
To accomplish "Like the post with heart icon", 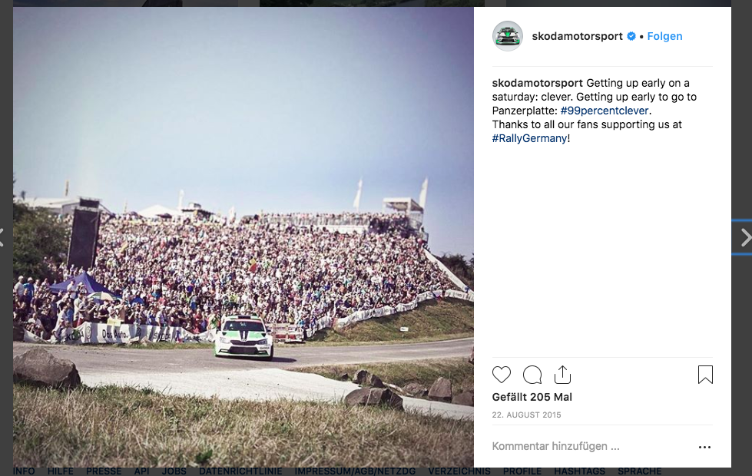I will [501, 375].
